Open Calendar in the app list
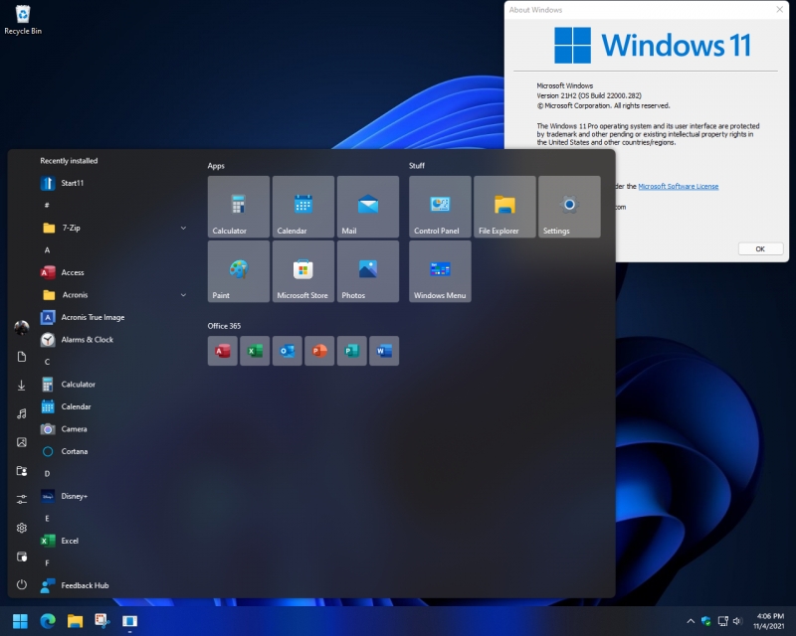 [113, 406]
